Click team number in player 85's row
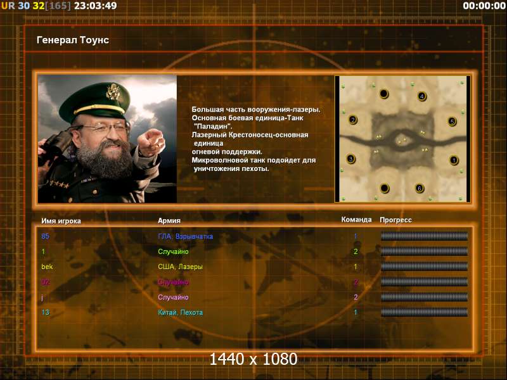The width and height of the screenshot is (507, 380). [356, 236]
